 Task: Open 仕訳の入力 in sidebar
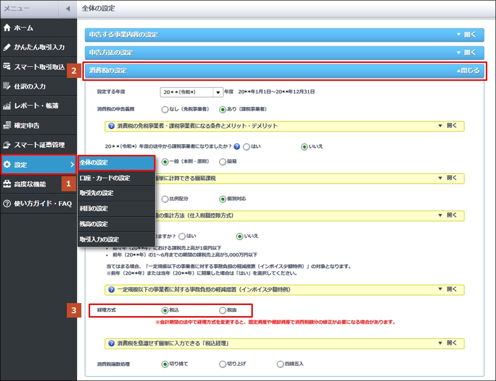(38, 86)
